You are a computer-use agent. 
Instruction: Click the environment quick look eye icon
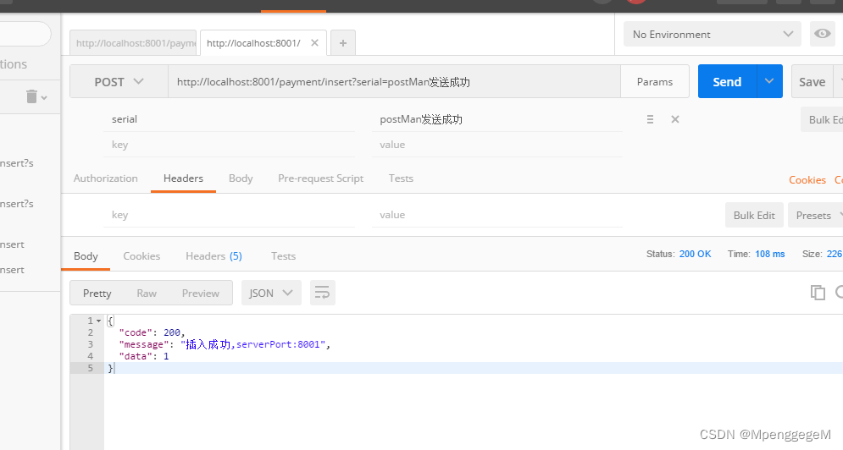point(822,34)
